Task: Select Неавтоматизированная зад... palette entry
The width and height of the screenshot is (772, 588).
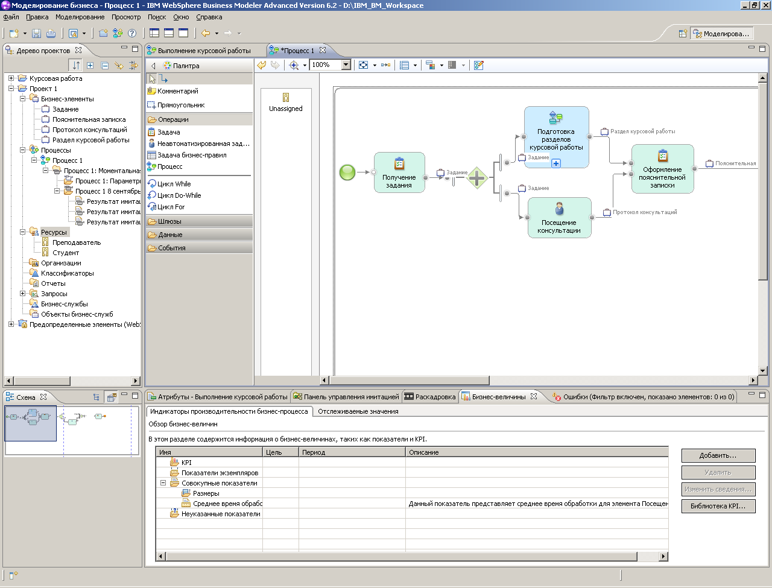Action: pos(198,144)
